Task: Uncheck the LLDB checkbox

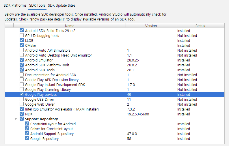Action: [22, 40]
